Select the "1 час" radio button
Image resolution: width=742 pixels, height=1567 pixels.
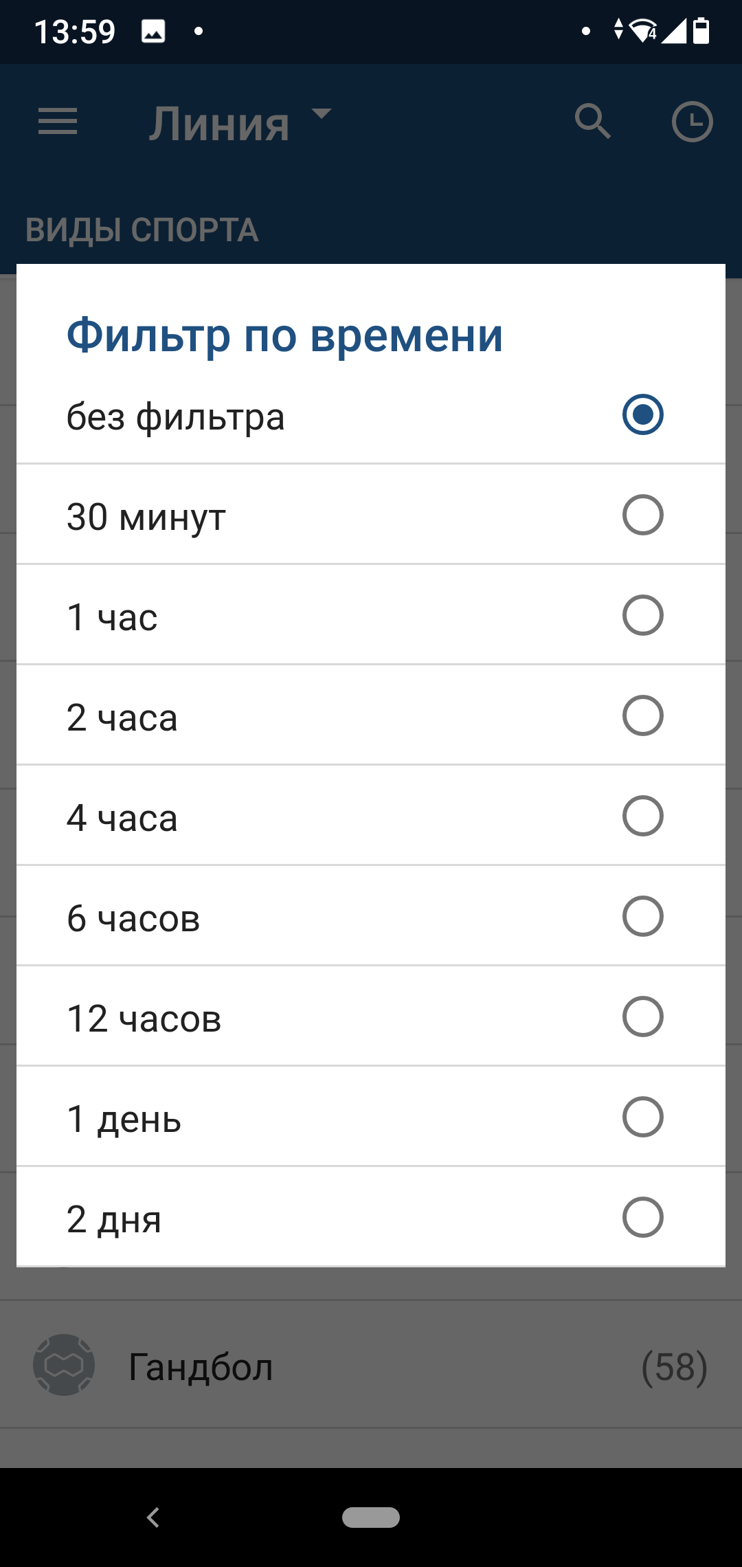pyautogui.click(x=642, y=615)
